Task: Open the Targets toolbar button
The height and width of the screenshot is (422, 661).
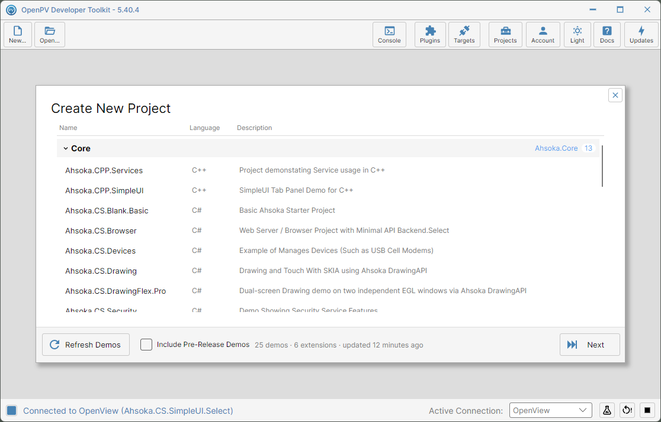Action: (x=464, y=34)
